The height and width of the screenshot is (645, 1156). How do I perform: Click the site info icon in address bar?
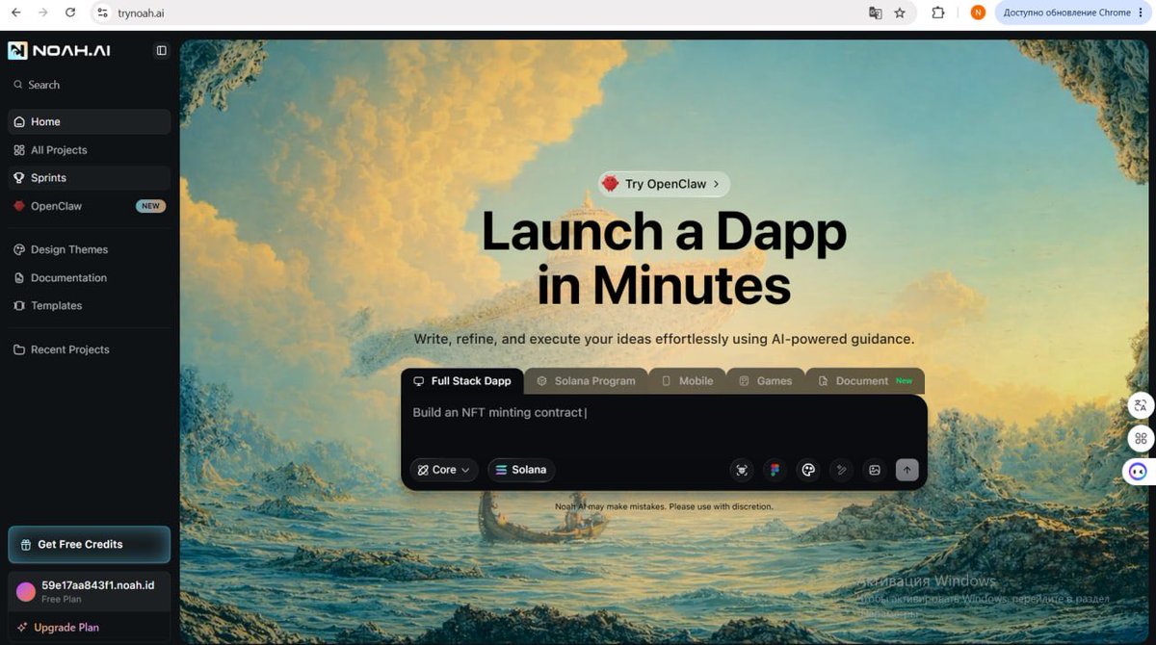[103, 13]
